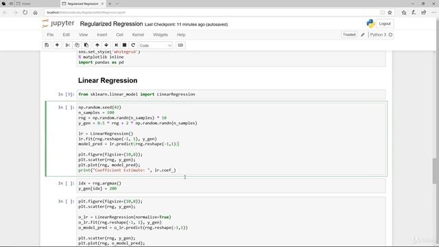439x247 pixels.
Task: Open the Help menu
Action: coord(181,35)
